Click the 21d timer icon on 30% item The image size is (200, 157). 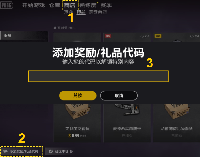(x=142, y=36)
